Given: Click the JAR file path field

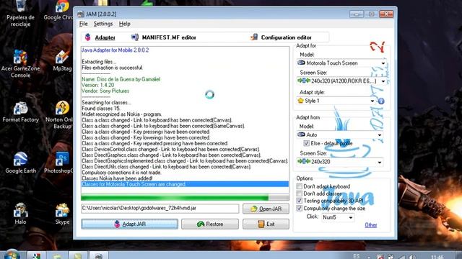Looking at the screenshot, I should coord(160,208).
